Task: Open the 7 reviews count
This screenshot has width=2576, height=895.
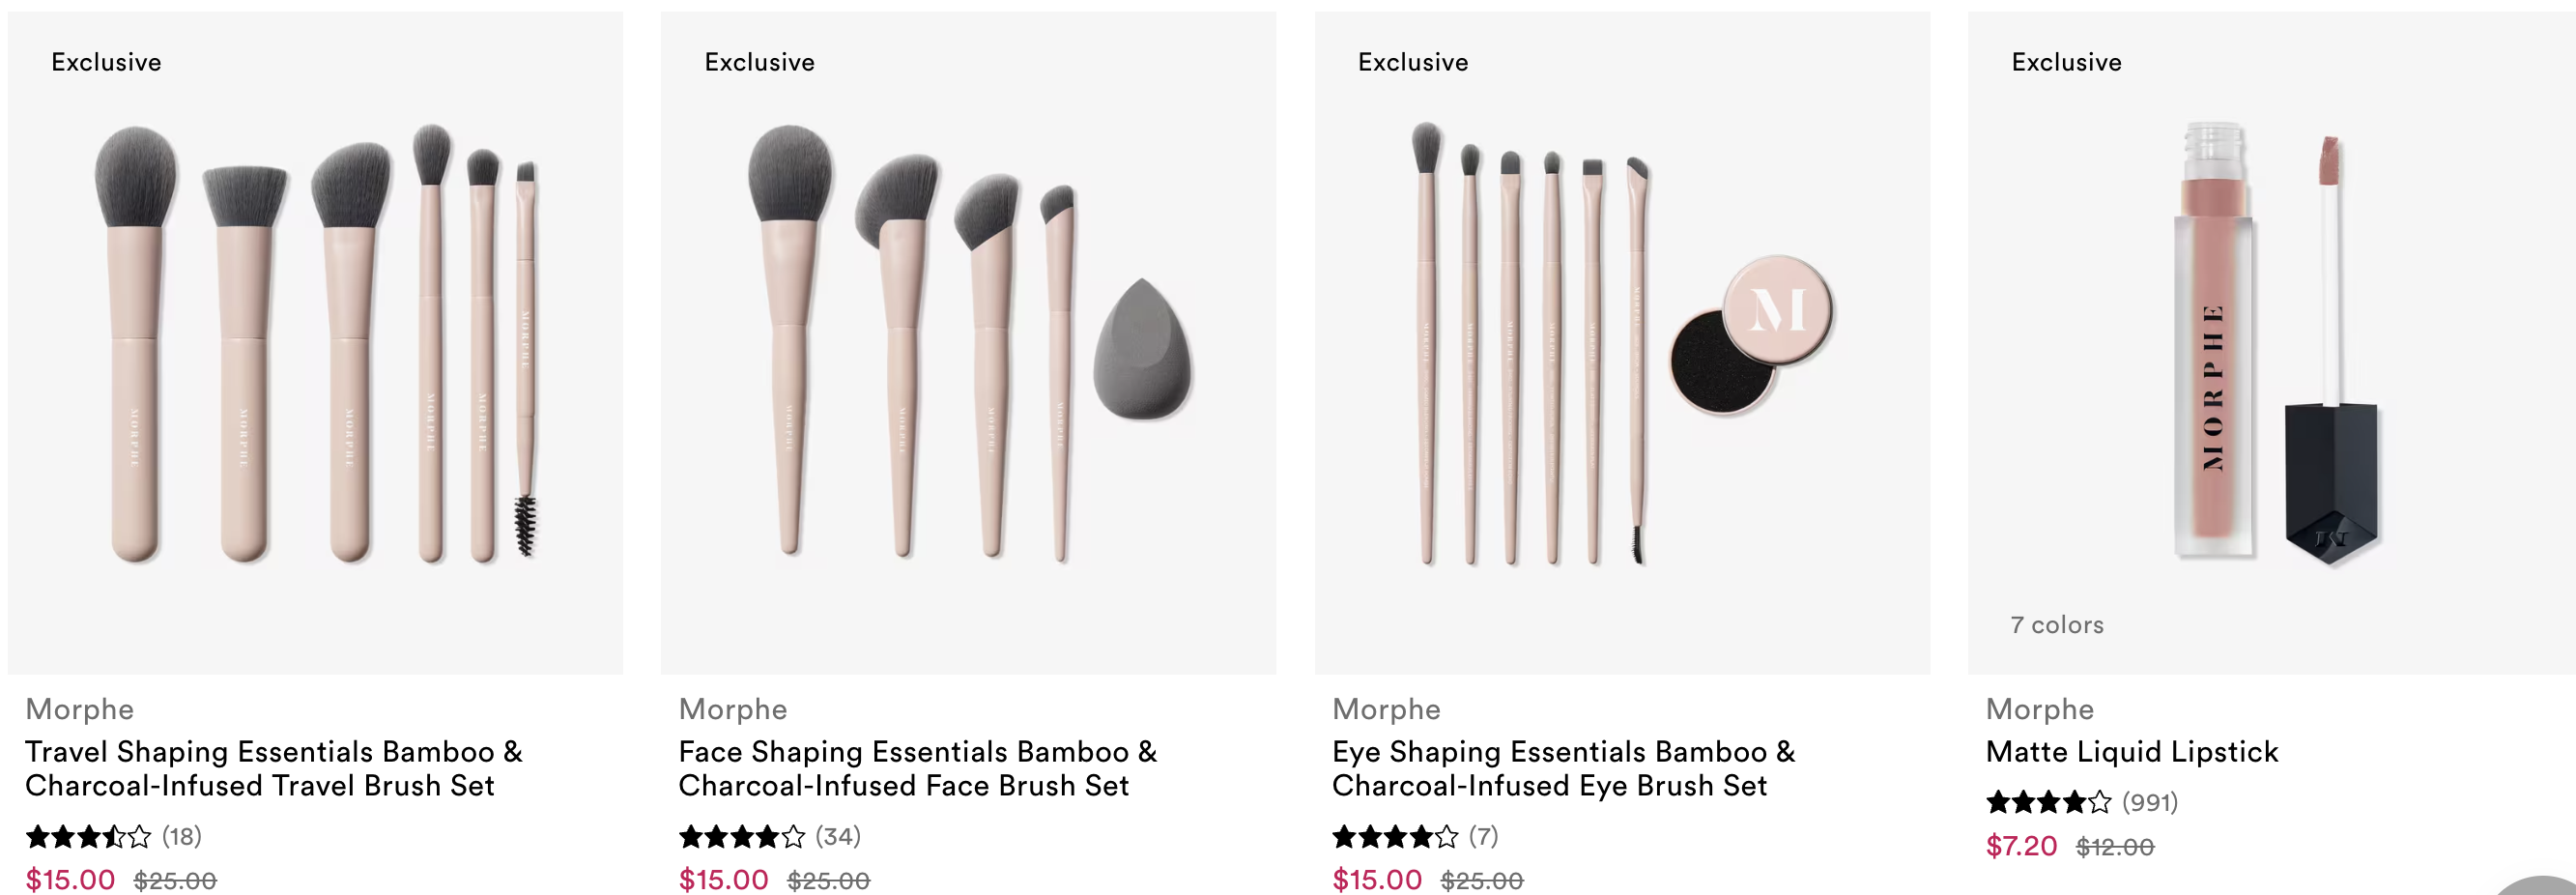Action: [x=1483, y=836]
